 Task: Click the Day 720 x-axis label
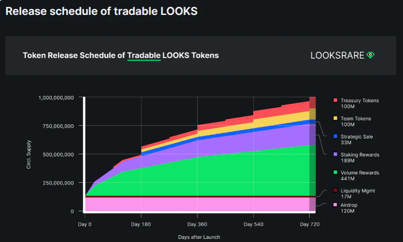coord(309,224)
